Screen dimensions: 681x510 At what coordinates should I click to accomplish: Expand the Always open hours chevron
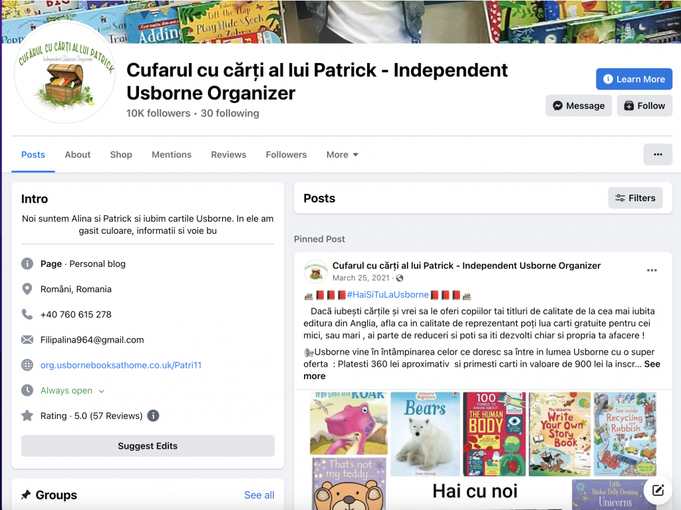pyautogui.click(x=102, y=391)
